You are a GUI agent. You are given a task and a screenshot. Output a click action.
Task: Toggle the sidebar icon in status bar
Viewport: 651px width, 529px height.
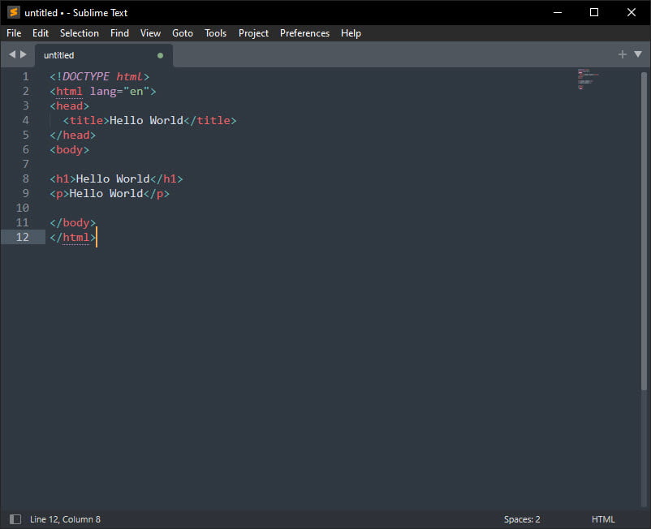[15, 519]
